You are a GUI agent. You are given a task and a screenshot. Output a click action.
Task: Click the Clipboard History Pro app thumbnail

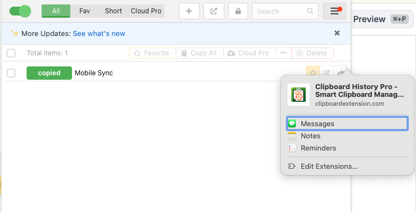299,95
